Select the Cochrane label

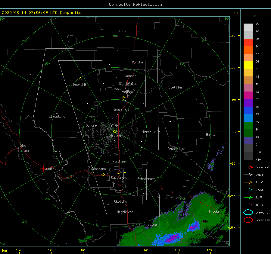click(x=98, y=169)
